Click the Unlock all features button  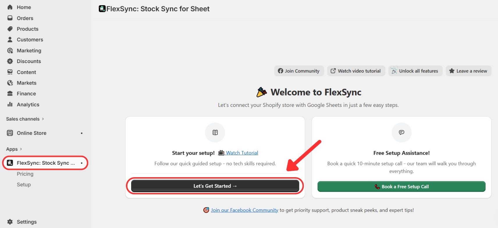[x=415, y=71]
